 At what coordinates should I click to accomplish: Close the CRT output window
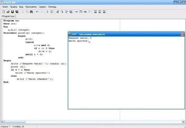click(x=182, y=34)
